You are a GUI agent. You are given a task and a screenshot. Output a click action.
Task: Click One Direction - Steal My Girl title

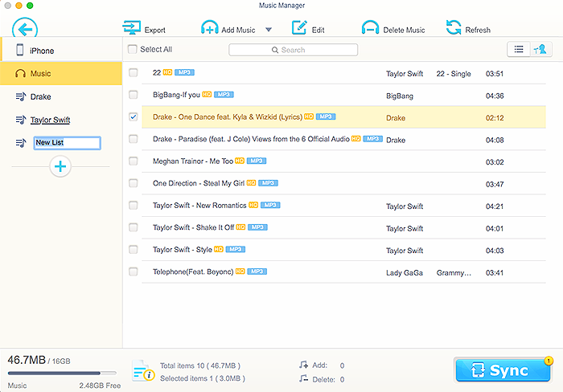tap(199, 183)
